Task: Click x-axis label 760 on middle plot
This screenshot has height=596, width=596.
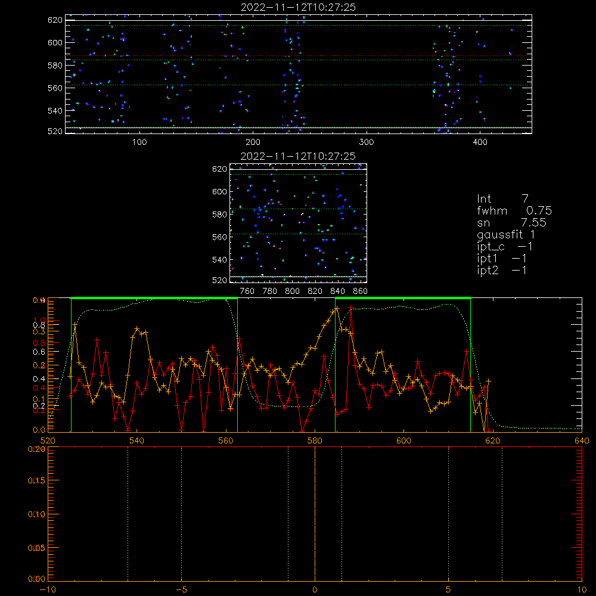Action: [x=247, y=291]
